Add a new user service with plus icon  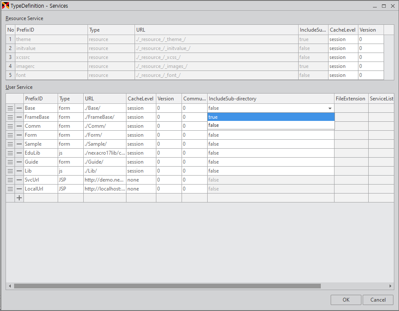pos(19,198)
